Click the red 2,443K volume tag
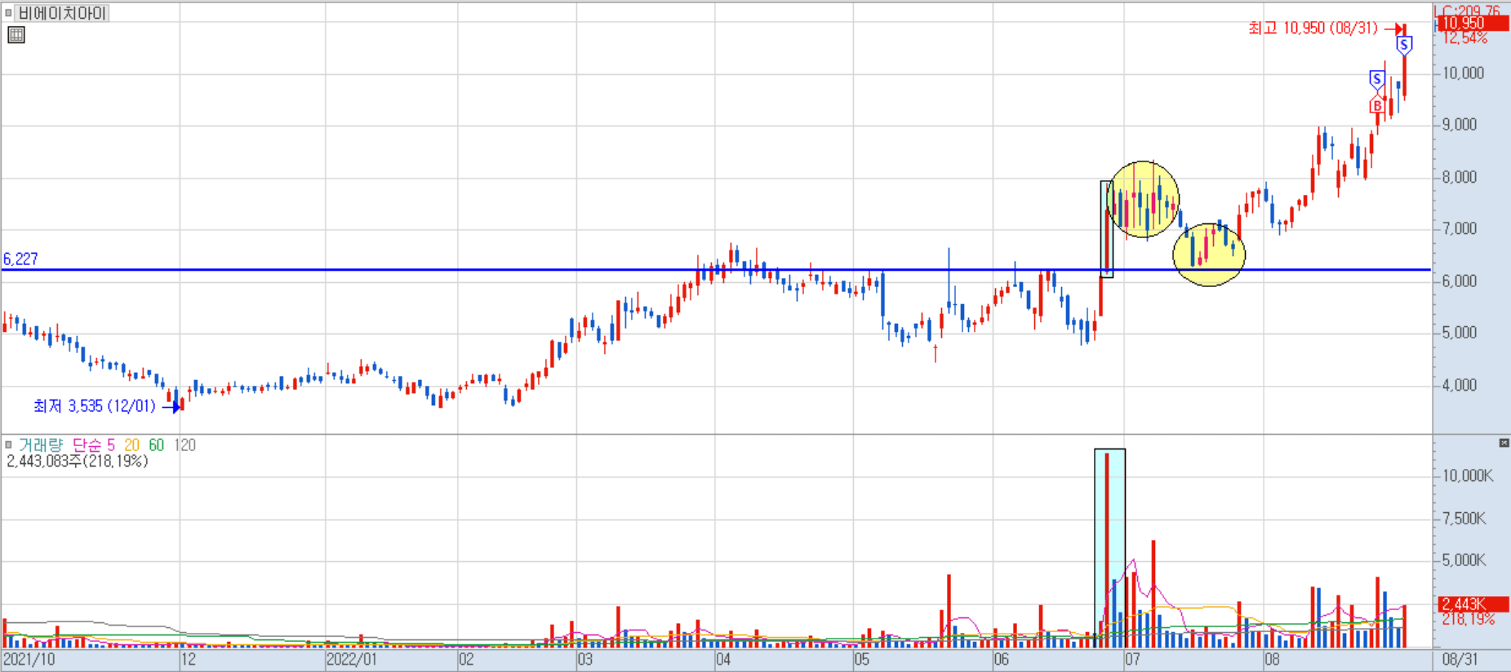1511x672 pixels. pos(1473,604)
